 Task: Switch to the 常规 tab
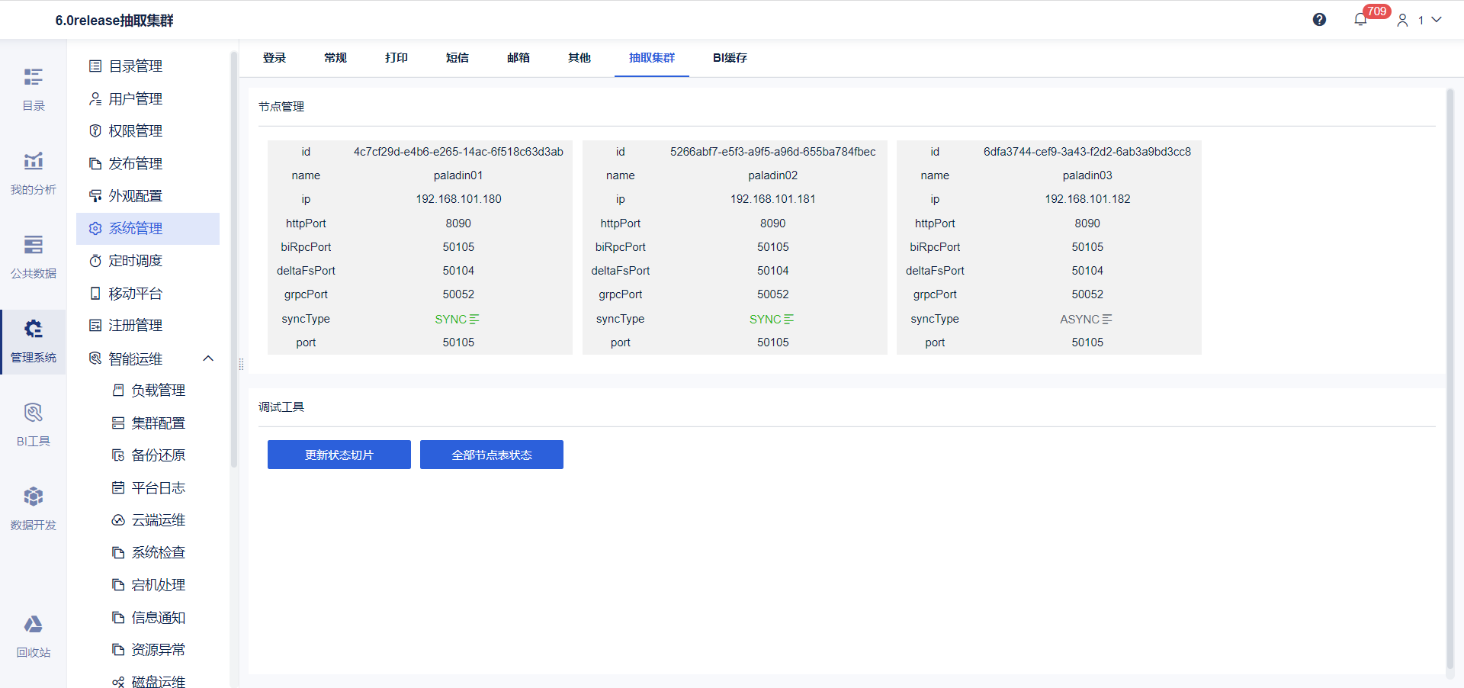click(x=335, y=58)
